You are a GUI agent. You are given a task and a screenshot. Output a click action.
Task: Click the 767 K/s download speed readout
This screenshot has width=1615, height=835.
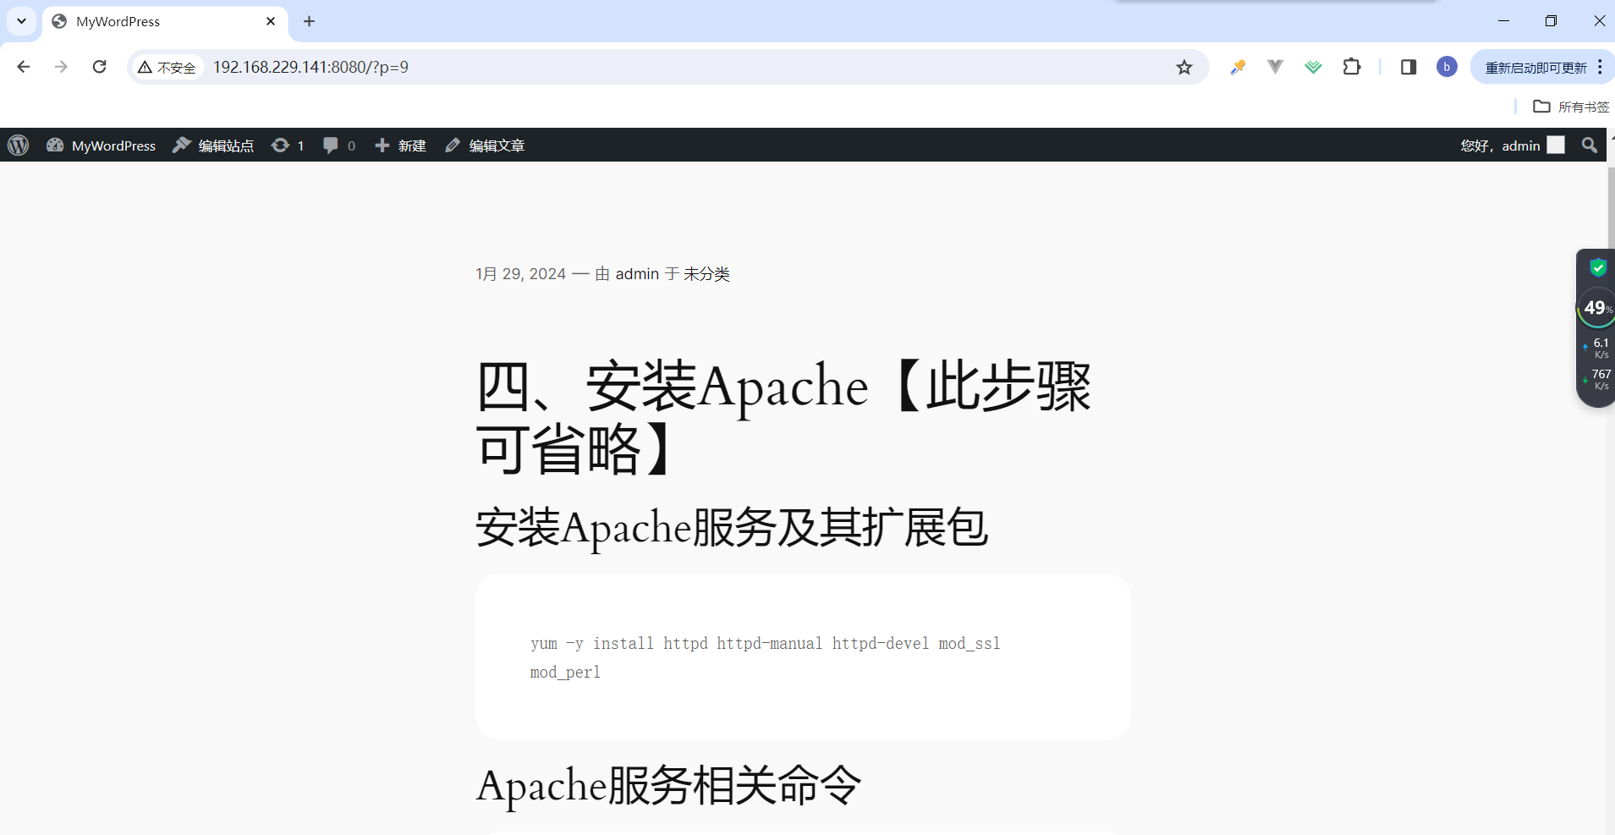pos(1598,379)
